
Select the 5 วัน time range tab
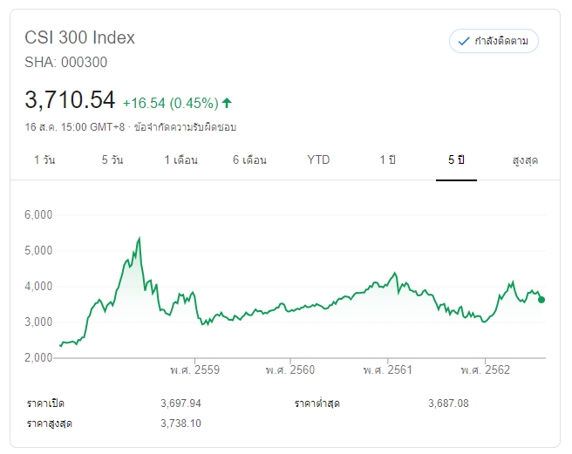coord(112,160)
